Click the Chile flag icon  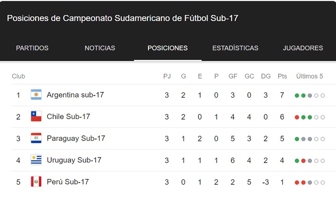[x=36, y=116]
